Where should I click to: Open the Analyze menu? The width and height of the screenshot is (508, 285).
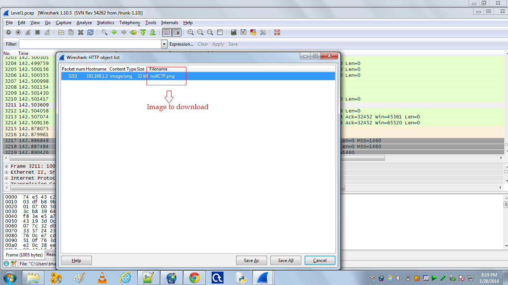tap(84, 23)
